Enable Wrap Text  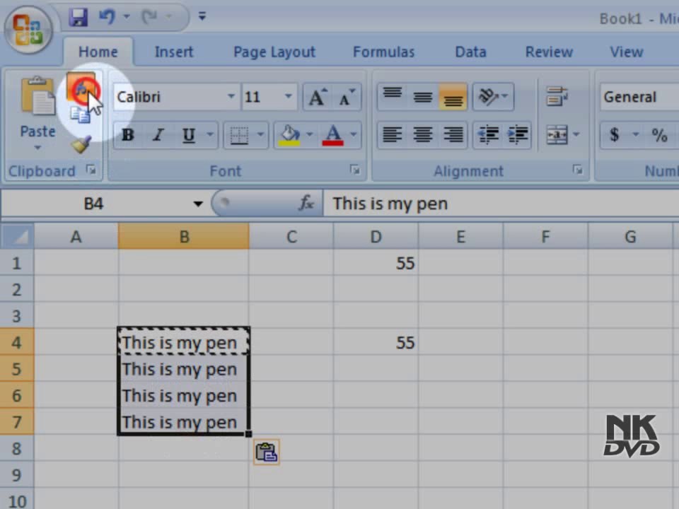pyautogui.click(x=557, y=97)
